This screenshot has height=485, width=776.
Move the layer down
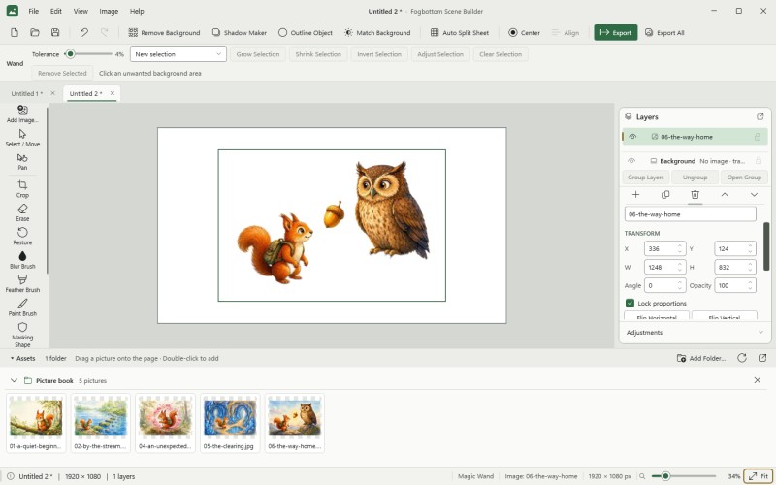754,195
